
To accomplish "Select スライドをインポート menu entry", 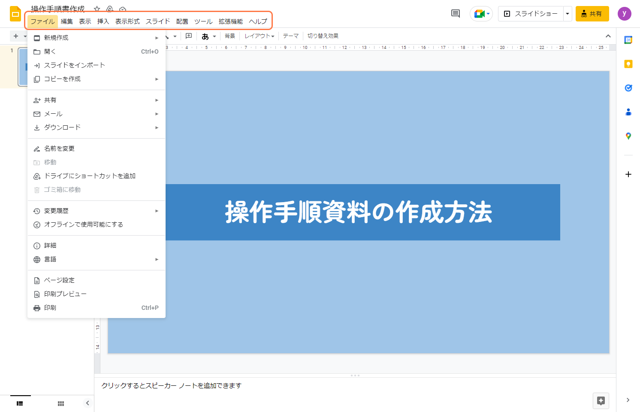I will [97, 65].
